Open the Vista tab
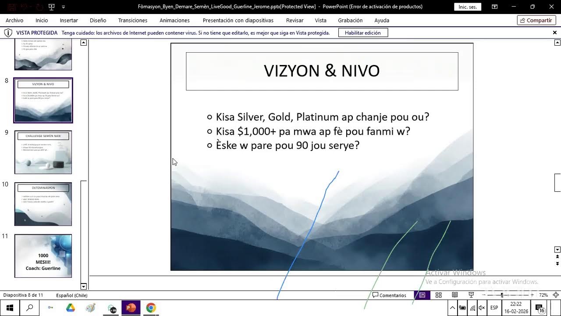 (321, 20)
